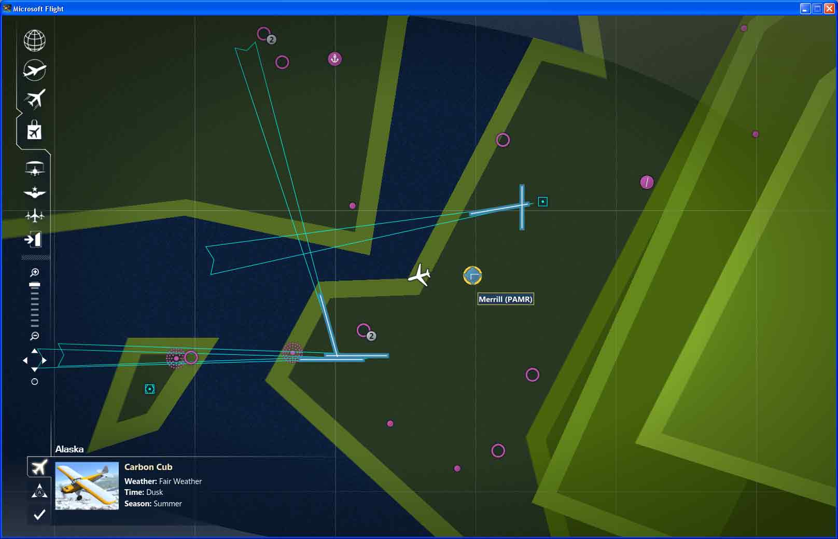Click the cyan square beacon on the island

pyautogui.click(x=150, y=389)
